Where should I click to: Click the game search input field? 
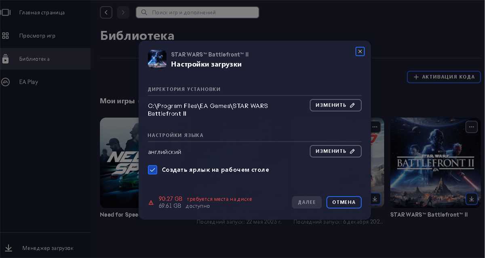pyautogui.click(x=197, y=12)
